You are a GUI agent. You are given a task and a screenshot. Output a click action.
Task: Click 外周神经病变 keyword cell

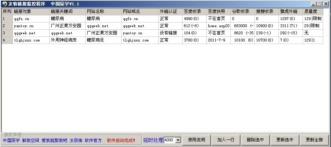coord(67,40)
